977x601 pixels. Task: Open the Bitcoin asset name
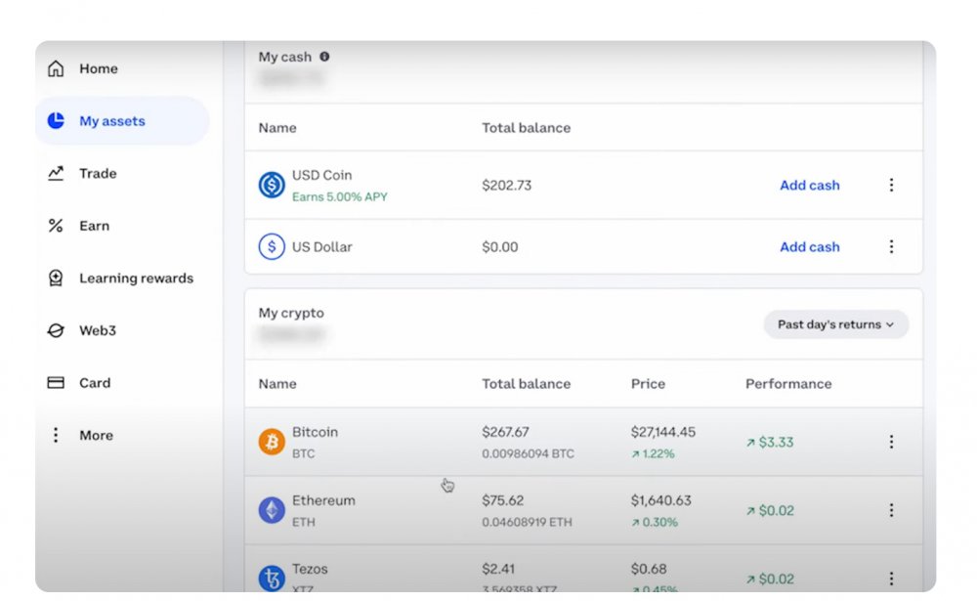(x=315, y=432)
